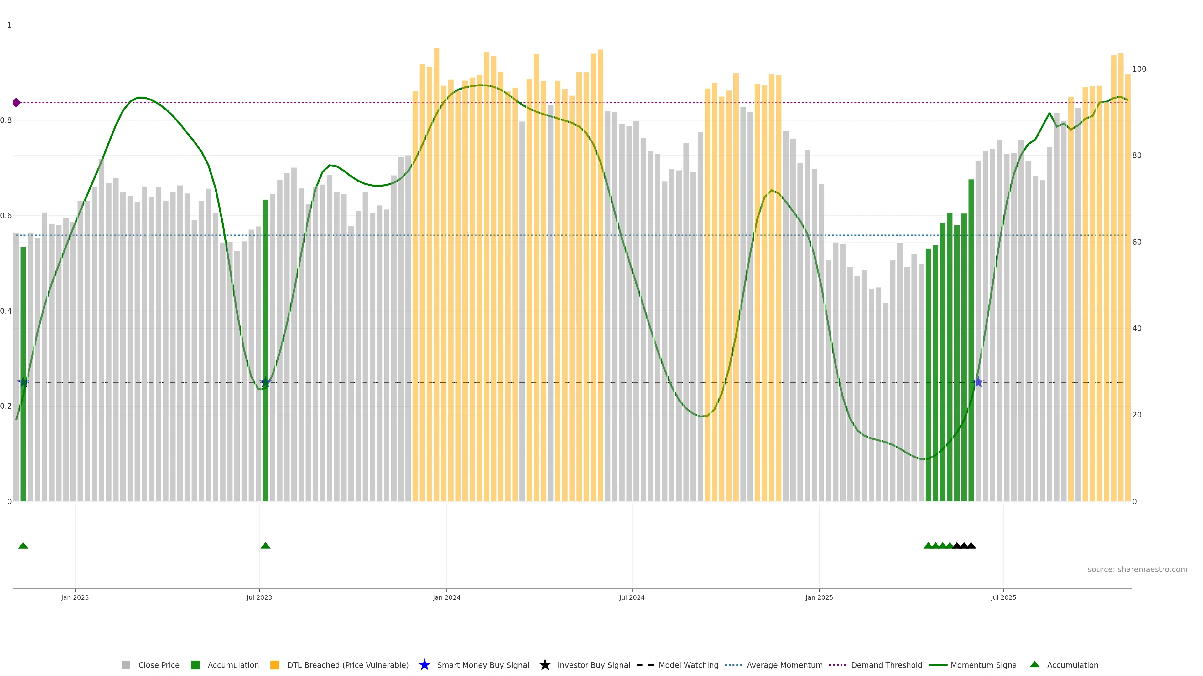Click the blue star Smart Money legend icon
This screenshot has width=1203, height=676.
click(424, 665)
